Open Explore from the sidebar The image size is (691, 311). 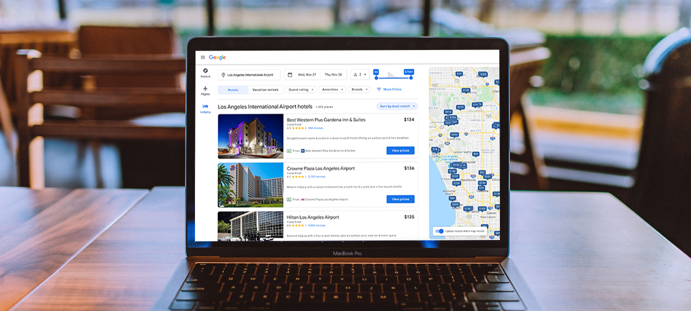coord(206,73)
